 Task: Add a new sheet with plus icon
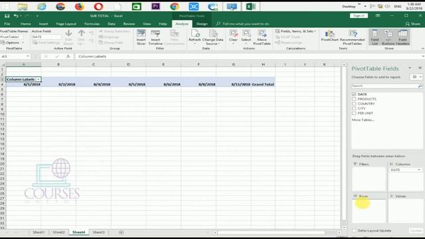(121, 232)
